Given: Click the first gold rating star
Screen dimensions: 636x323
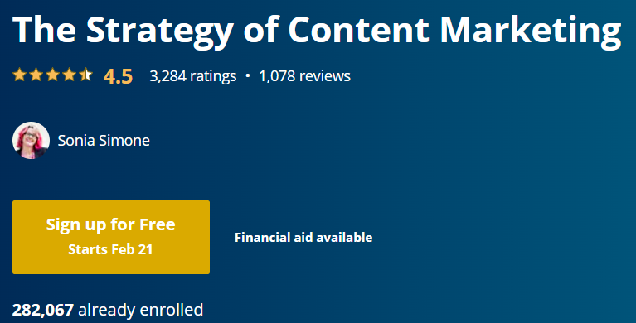Looking at the screenshot, I should click(x=19, y=75).
